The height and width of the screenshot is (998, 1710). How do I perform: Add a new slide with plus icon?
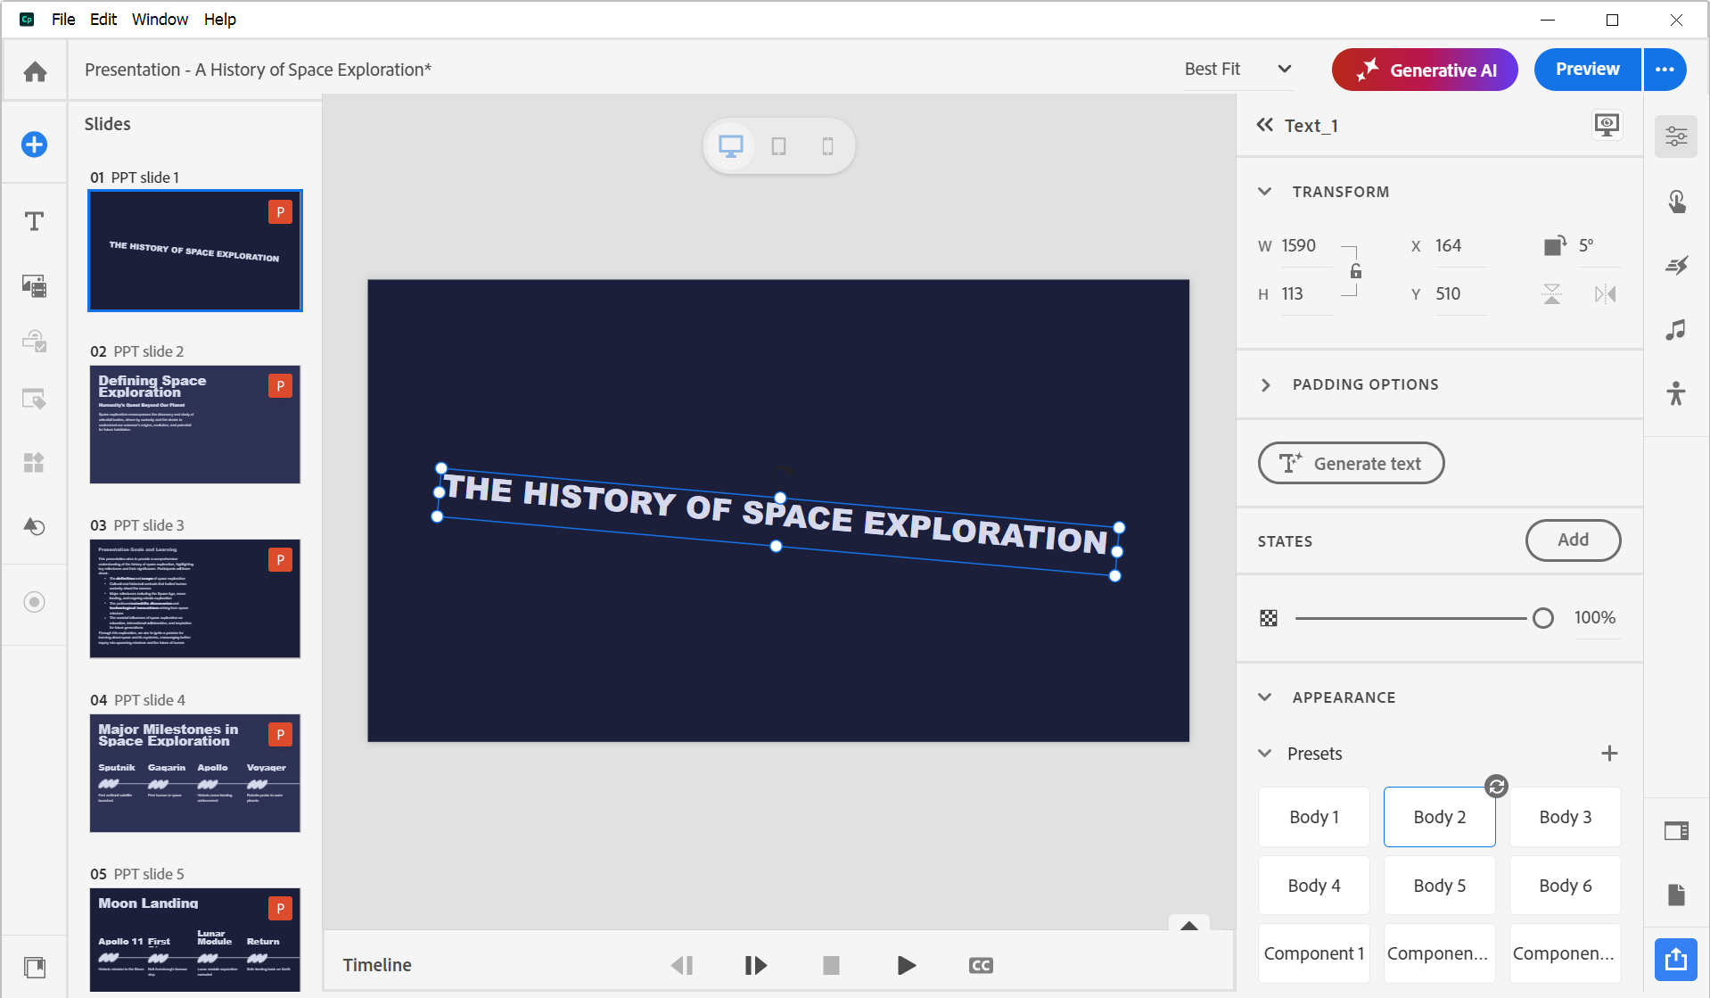click(35, 144)
